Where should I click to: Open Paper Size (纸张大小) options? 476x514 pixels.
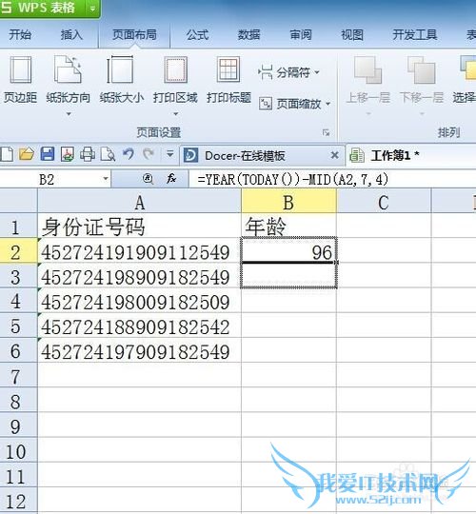coord(121,80)
